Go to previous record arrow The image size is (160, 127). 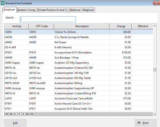pos(15,114)
